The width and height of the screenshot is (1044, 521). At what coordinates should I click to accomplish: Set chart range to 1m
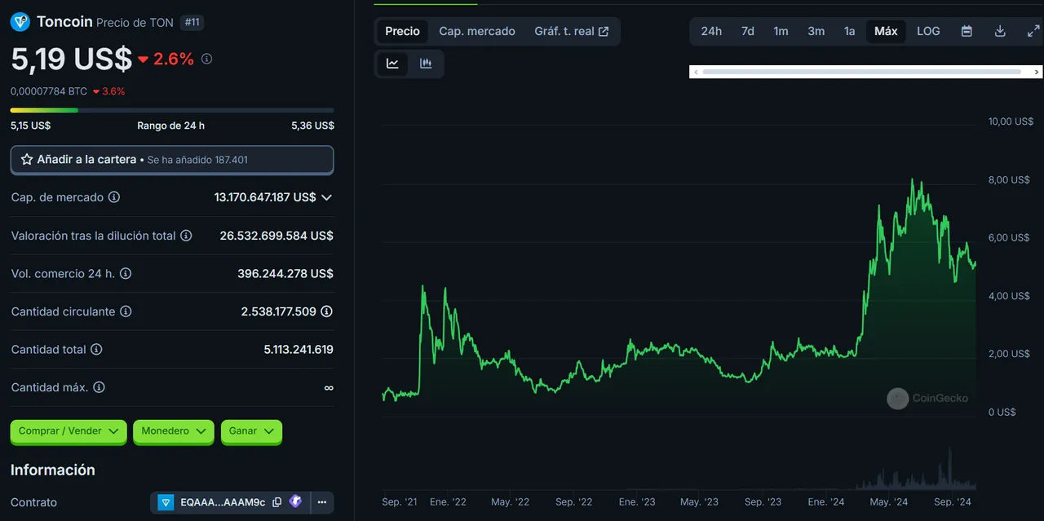(781, 31)
